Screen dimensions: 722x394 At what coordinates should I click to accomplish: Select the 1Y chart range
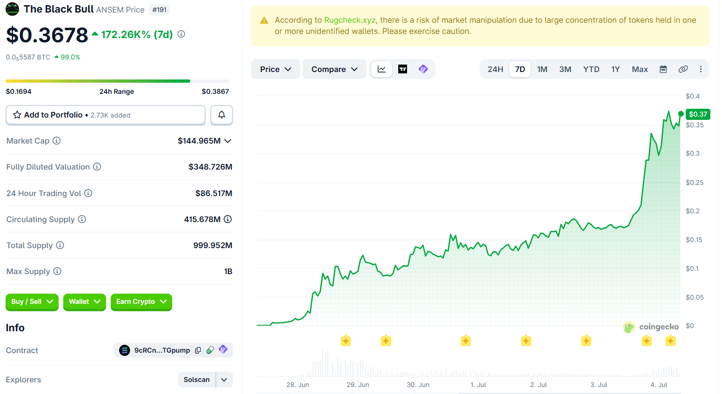(x=615, y=69)
